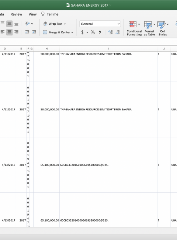The image size is (177, 240).
Task: Select the column I header
Action: tap(108, 49)
